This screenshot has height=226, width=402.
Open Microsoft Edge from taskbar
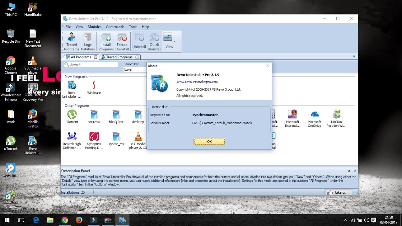click(x=36, y=220)
